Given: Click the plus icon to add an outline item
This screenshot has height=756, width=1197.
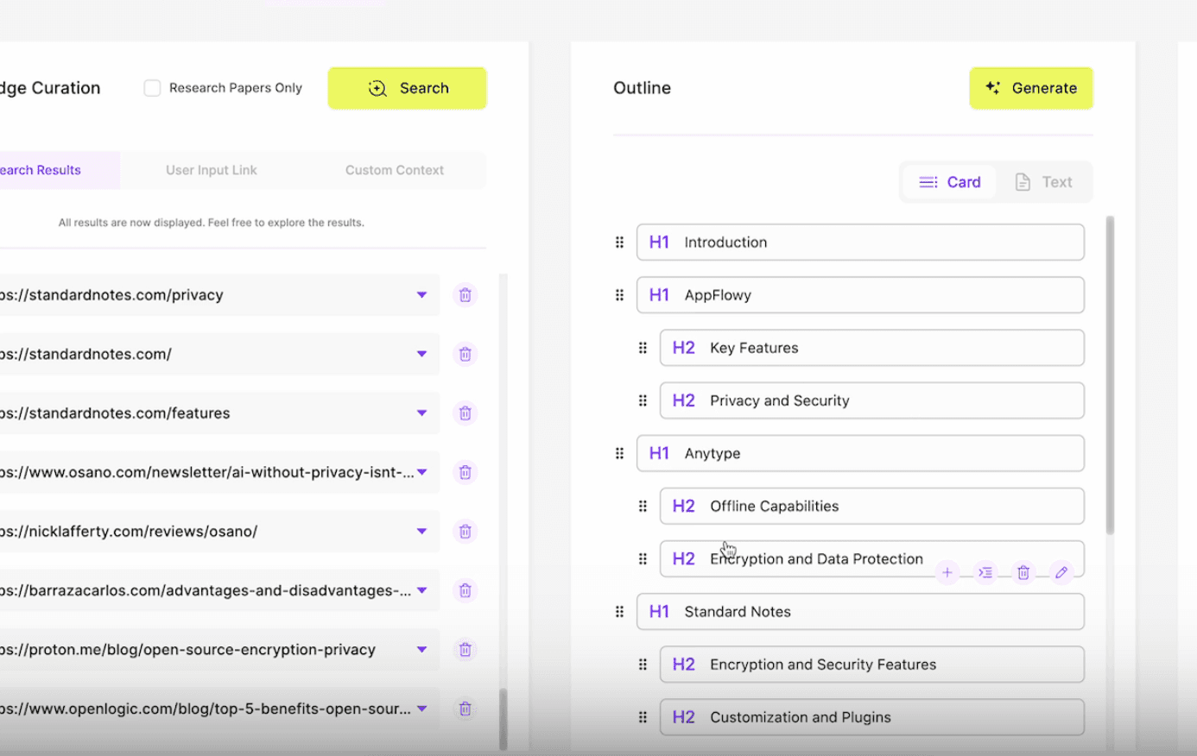Looking at the screenshot, I should (947, 572).
